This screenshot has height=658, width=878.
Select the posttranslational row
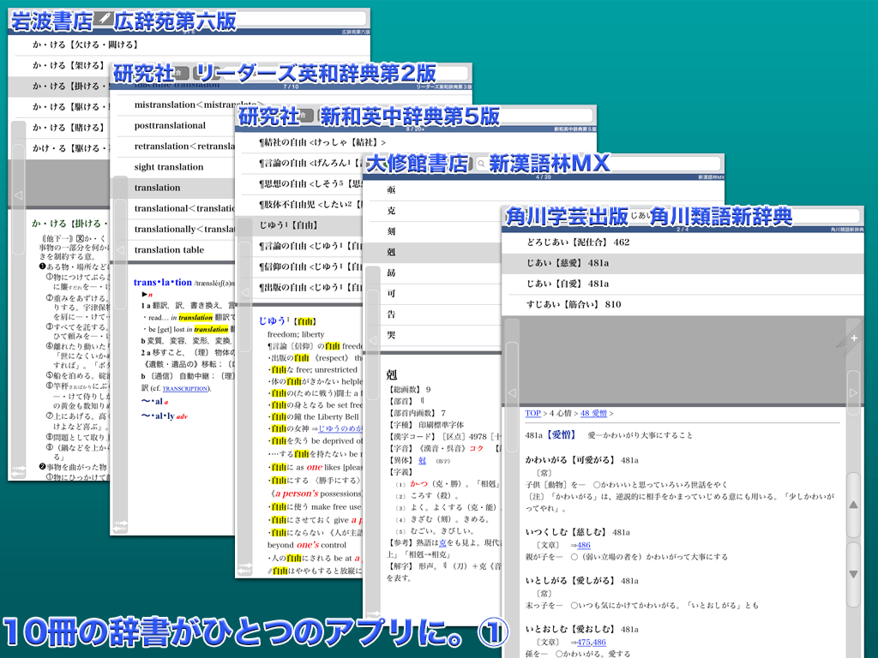(172, 125)
